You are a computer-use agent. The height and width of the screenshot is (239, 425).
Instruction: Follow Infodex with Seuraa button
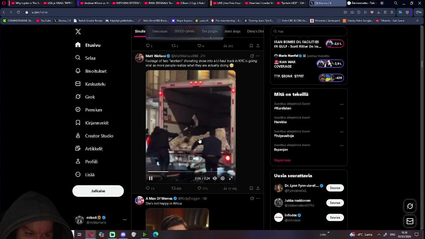coord(335,217)
